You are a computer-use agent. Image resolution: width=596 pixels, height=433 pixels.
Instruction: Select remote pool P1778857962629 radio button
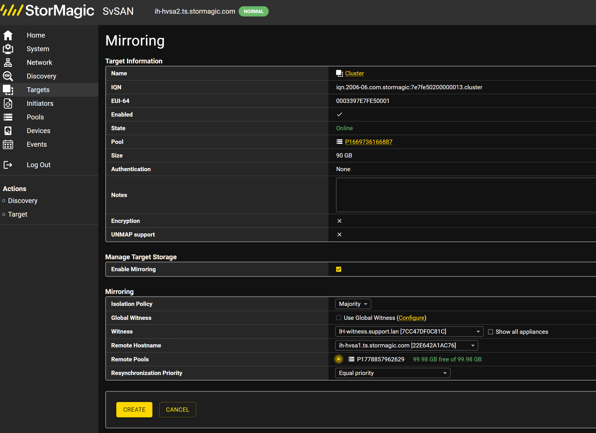point(339,359)
